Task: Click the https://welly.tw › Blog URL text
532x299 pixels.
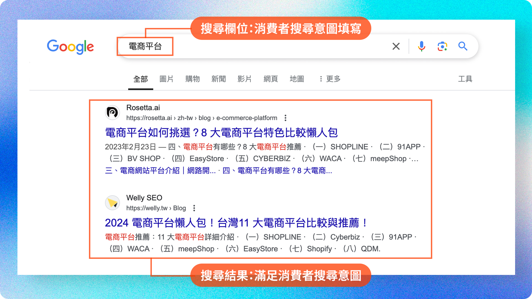Action: point(156,208)
